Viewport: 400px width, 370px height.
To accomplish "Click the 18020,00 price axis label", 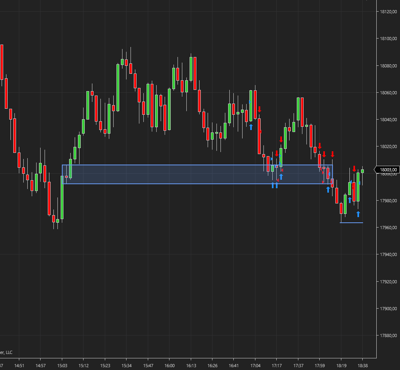I will tap(388, 146).
